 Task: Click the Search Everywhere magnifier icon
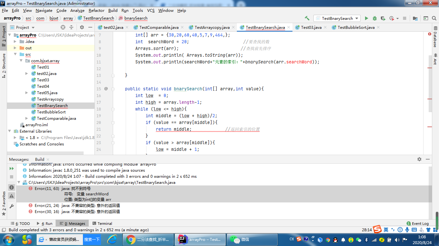[435, 18]
